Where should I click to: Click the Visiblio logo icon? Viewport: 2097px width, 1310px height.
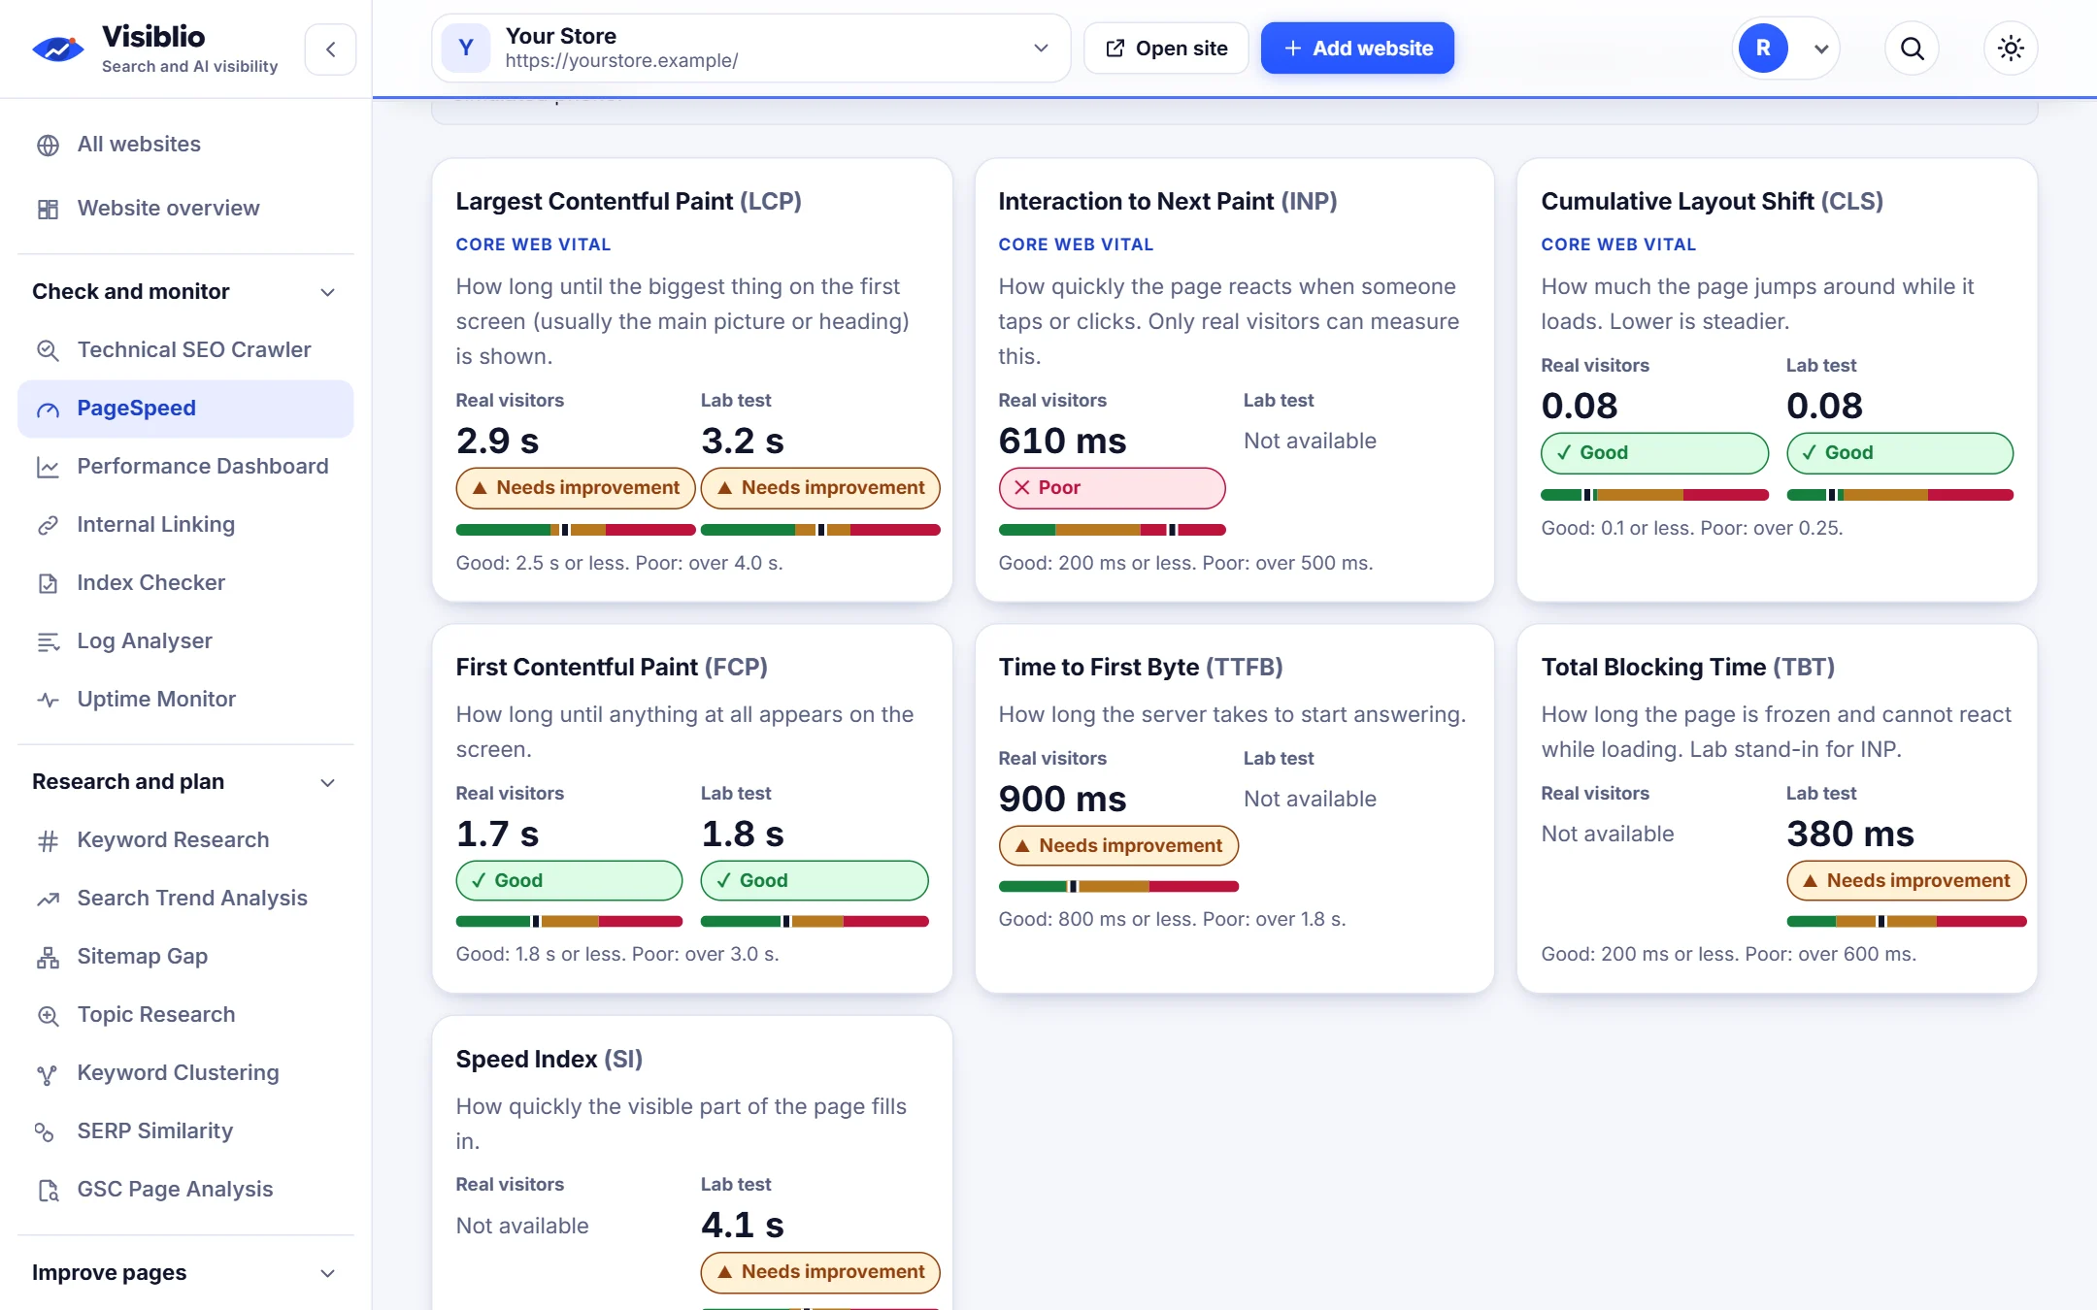pos(58,49)
